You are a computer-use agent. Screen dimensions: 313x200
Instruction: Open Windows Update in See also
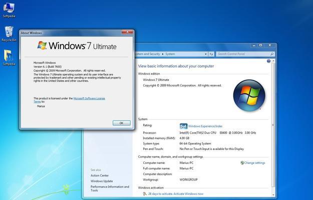[102, 181]
